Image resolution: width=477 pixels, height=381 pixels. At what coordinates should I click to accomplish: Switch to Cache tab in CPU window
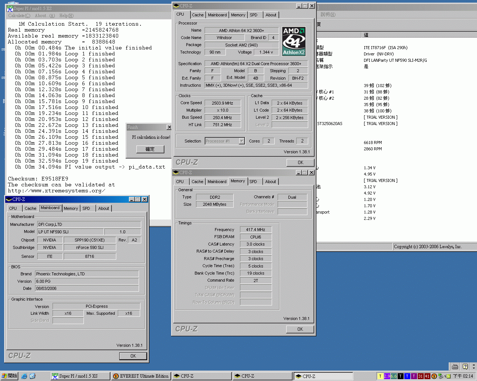(198, 15)
